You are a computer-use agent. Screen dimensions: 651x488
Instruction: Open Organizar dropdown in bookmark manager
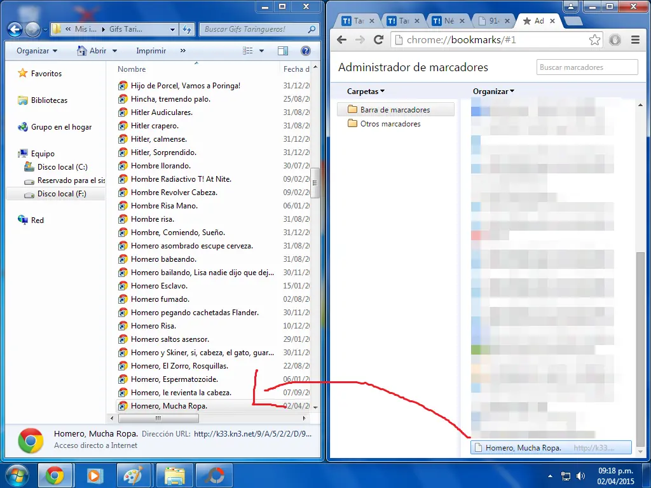click(x=493, y=91)
